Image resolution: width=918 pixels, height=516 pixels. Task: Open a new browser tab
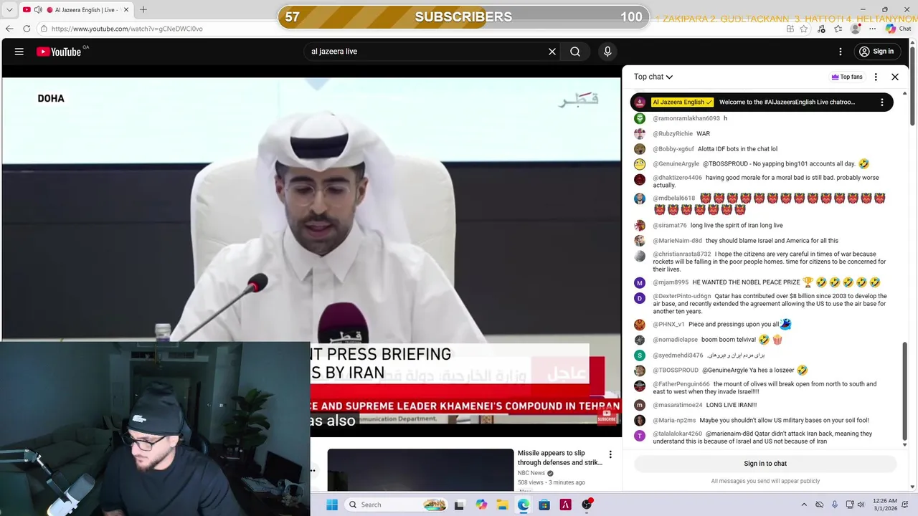143,9
